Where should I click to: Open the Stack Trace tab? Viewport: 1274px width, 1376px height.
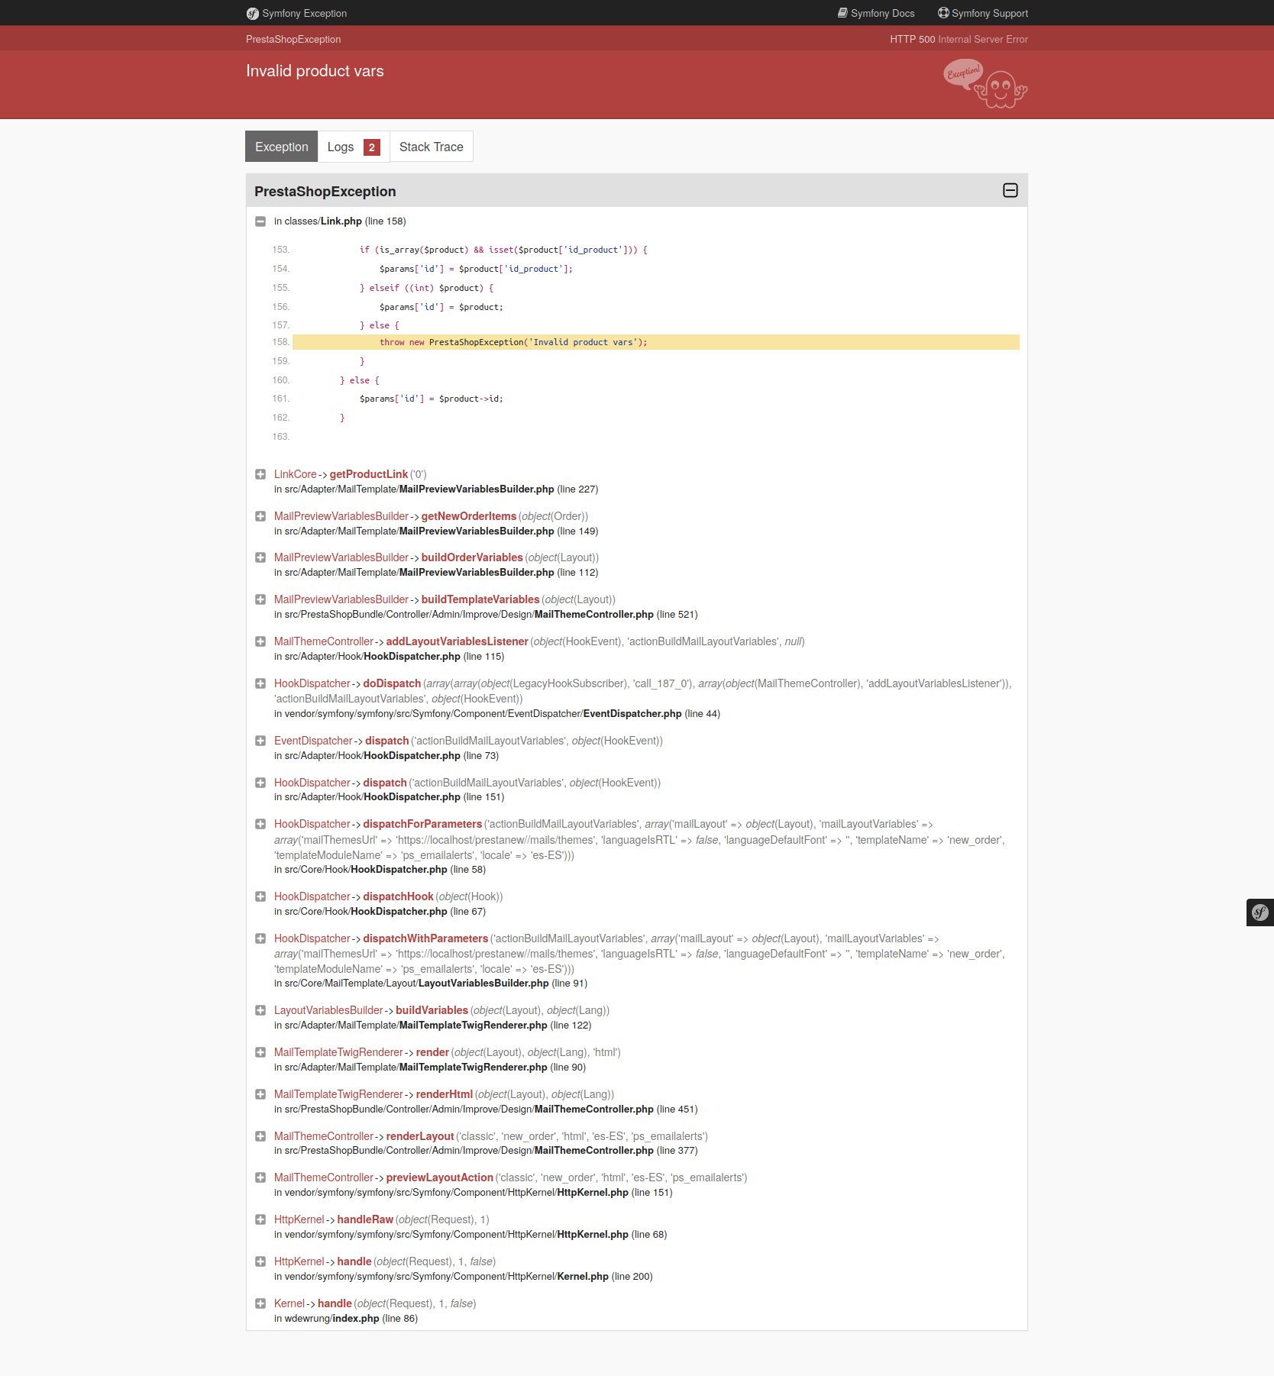click(x=432, y=147)
